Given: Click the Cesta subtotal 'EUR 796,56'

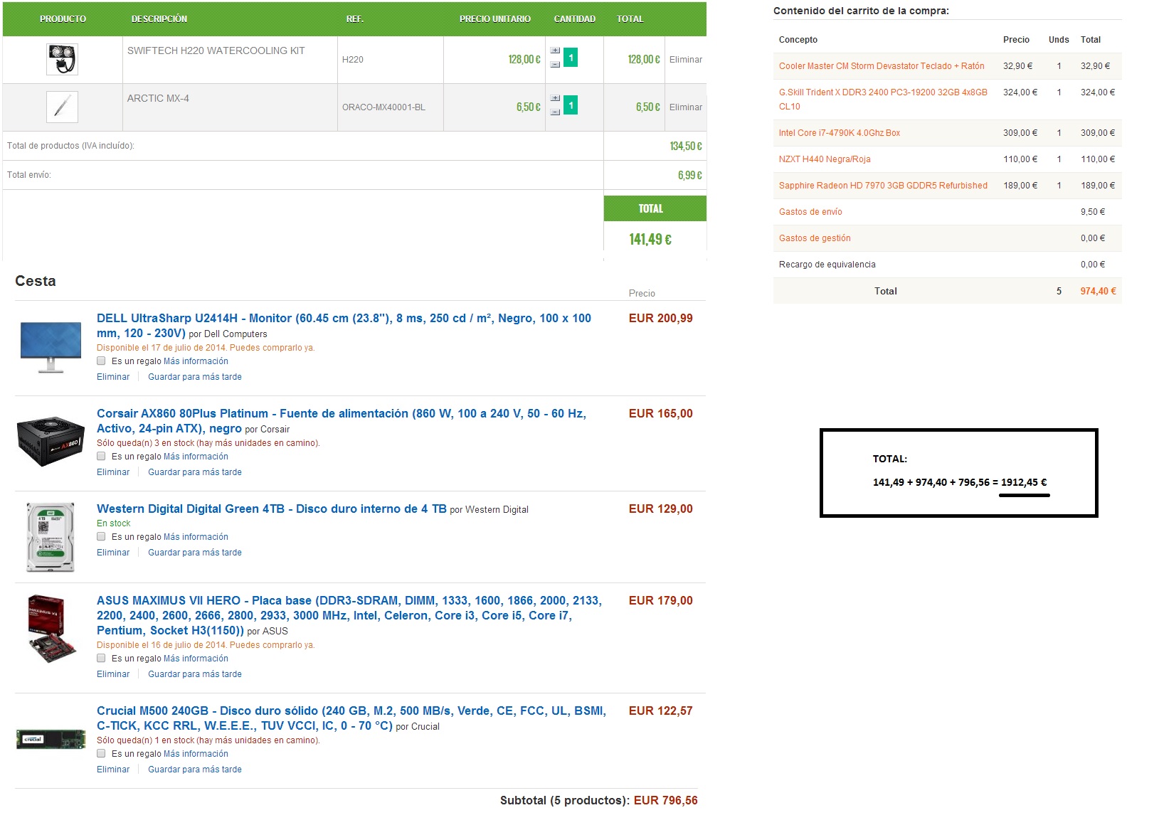Looking at the screenshot, I should (666, 801).
